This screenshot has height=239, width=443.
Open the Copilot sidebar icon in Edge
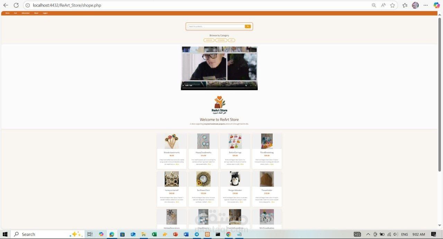[x=437, y=5]
